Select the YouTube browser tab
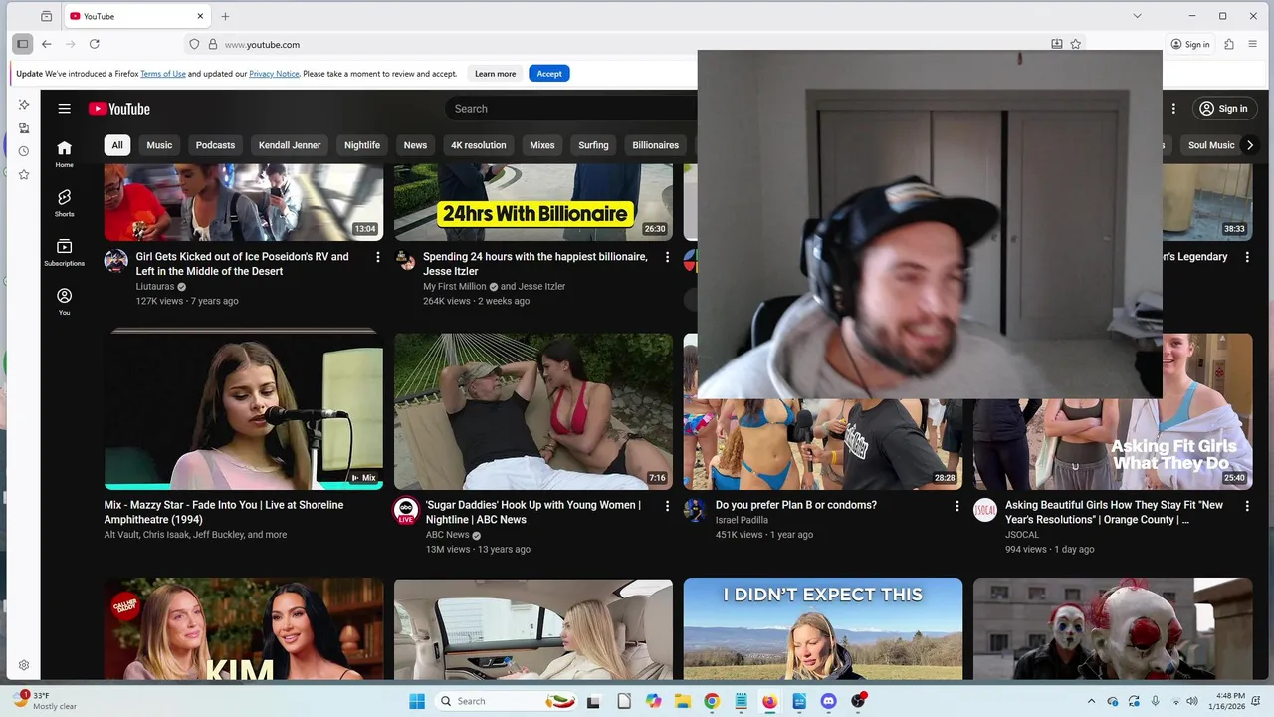 click(x=137, y=16)
